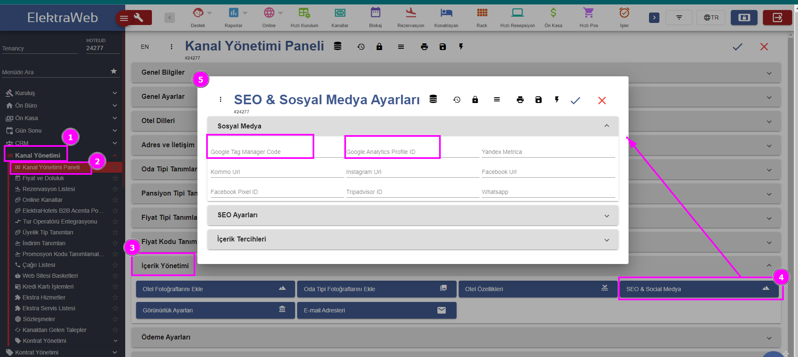This screenshot has width=798, height=357.
Task: Click the Google Tag Manager Code field
Action: [x=277, y=151]
